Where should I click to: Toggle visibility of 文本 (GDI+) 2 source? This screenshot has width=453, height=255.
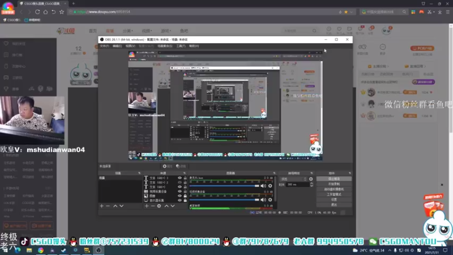180,182
